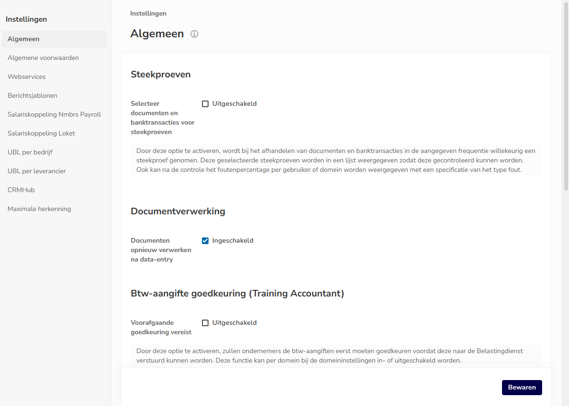Viewport: 569px width, 406px height.
Task: Select the Algemeen sidebar item
Action: 54,39
